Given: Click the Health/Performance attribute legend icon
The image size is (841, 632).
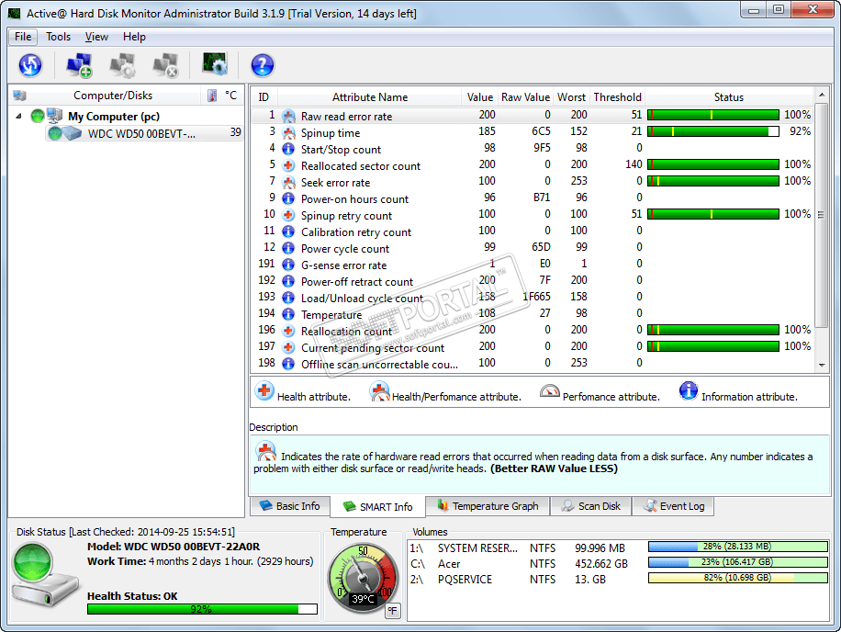Looking at the screenshot, I should point(379,391).
